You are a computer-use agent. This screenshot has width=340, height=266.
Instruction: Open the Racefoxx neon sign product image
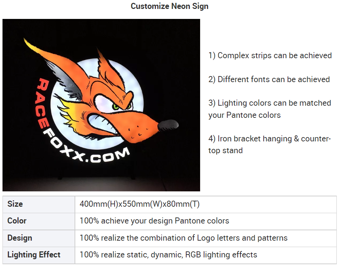click(x=101, y=105)
